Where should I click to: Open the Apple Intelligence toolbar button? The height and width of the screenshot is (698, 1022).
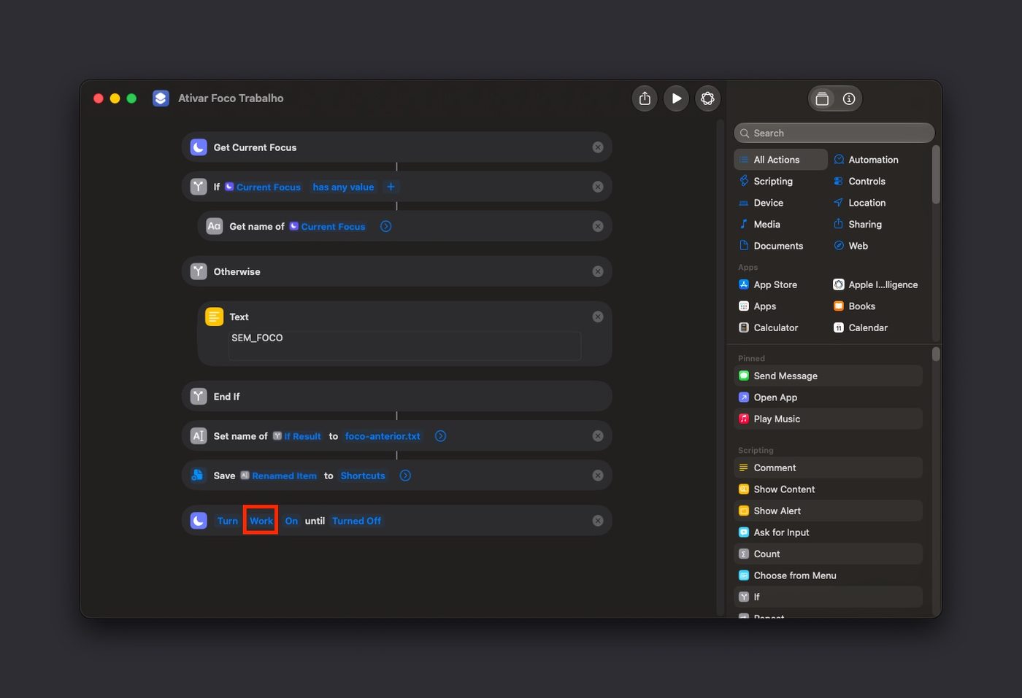click(708, 98)
